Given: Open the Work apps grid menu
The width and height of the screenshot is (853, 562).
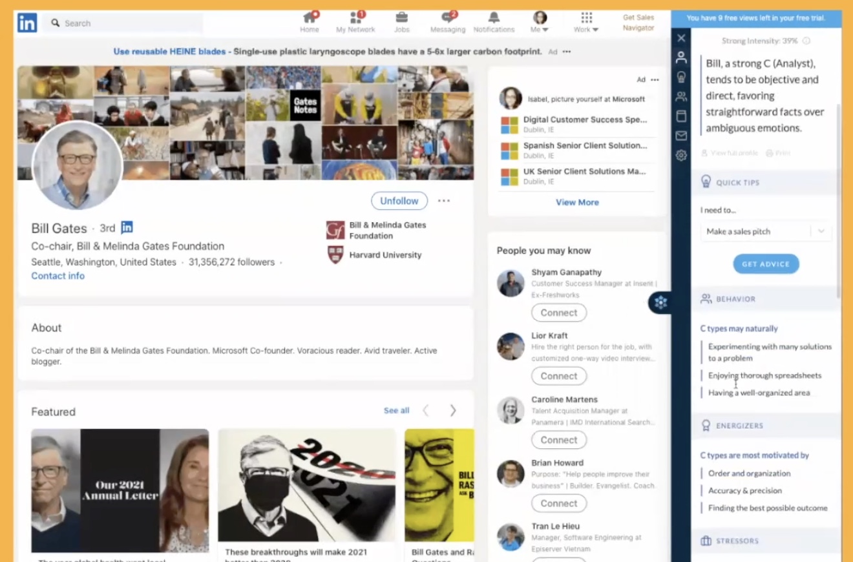Looking at the screenshot, I should pos(586,22).
